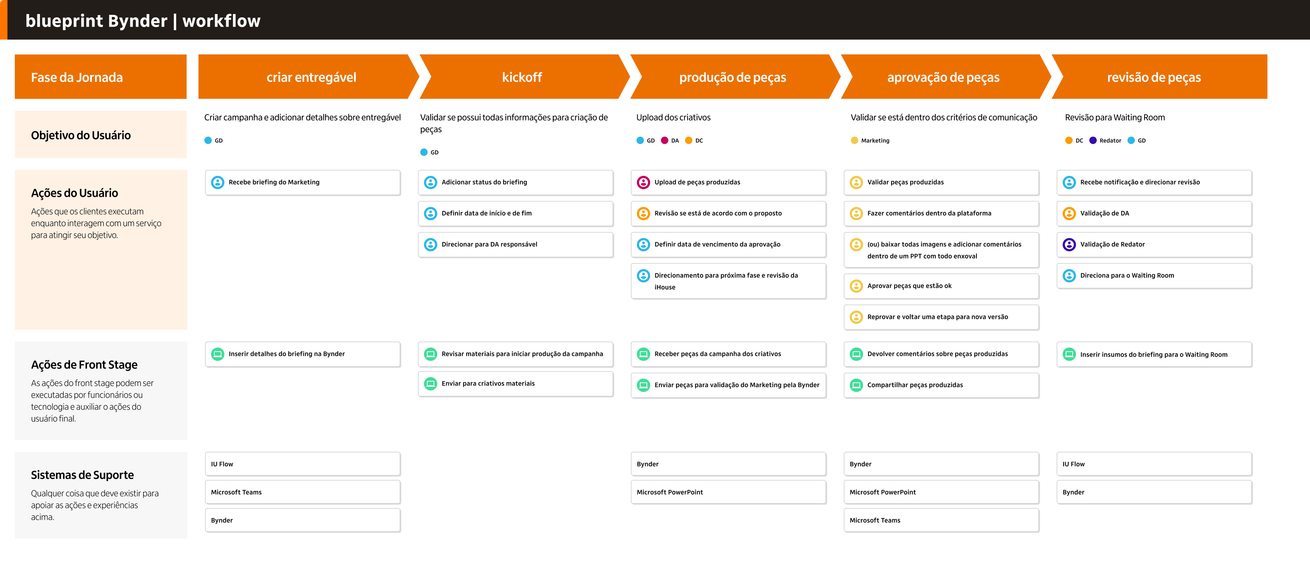1310x585 pixels.
Task: Select the produção de peças phase header
Action: tap(732, 77)
